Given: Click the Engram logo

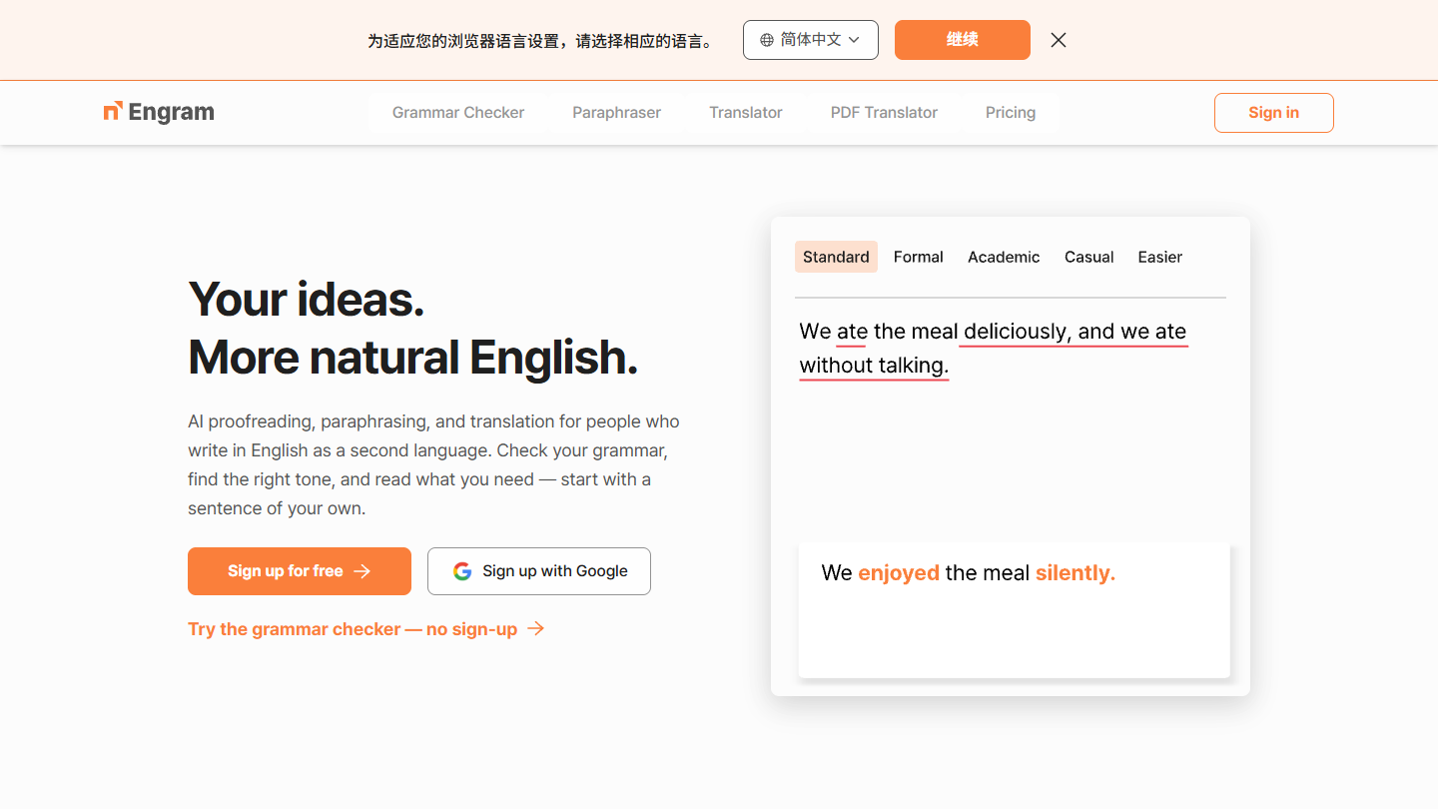Looking at the screenshot, I should point(159,112).
